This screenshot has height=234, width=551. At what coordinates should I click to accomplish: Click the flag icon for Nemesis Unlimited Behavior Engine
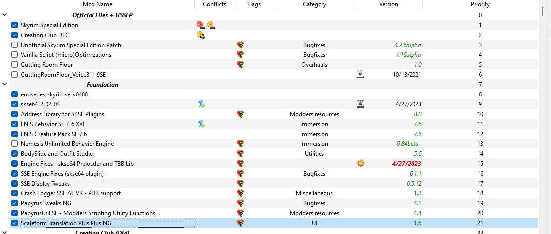(240, 143)
